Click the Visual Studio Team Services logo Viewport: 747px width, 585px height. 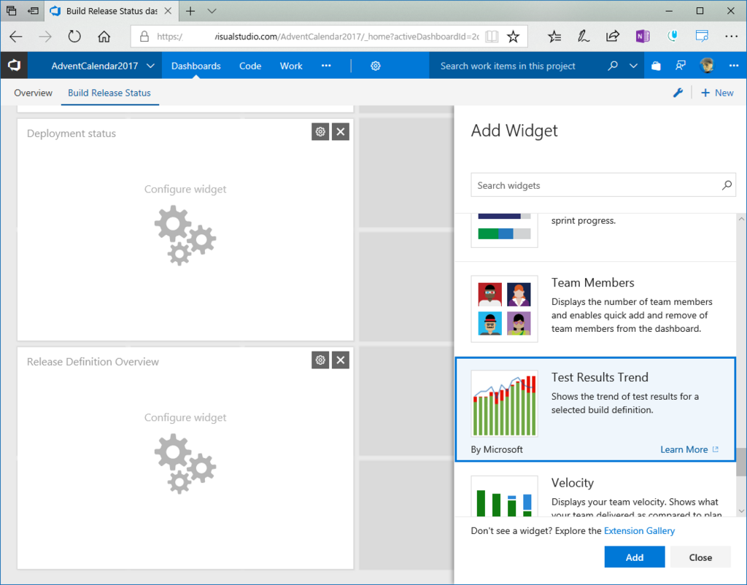coord(14,65)
